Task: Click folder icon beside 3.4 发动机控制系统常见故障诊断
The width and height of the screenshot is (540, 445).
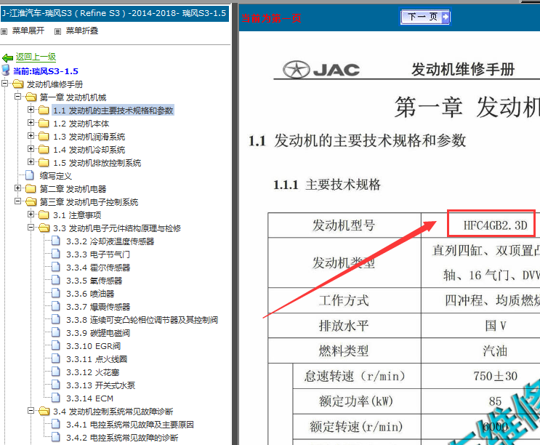Action: pyautogui.click(x=44, y=411)
